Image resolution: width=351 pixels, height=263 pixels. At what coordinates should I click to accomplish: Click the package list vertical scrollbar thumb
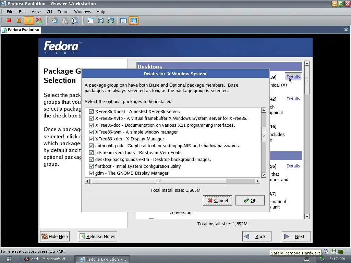[264, 134]
